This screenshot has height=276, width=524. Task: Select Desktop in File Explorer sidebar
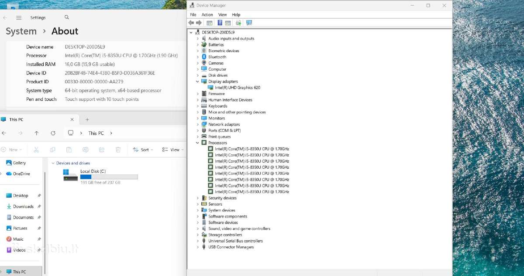tap(17, 195)
